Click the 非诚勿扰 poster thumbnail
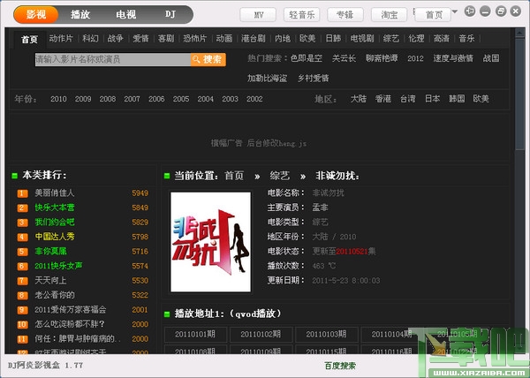Viewport: 530px width, 378px height. tap(210, 242)
